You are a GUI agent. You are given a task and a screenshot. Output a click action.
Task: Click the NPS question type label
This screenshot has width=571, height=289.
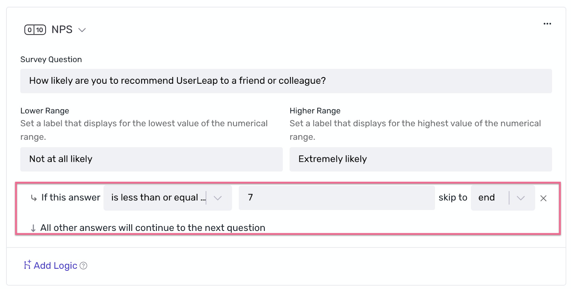(62, 30)
